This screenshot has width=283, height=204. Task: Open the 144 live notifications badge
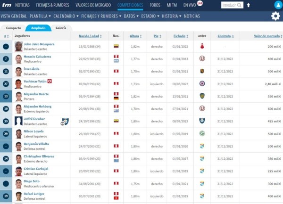tap(200, 3)
